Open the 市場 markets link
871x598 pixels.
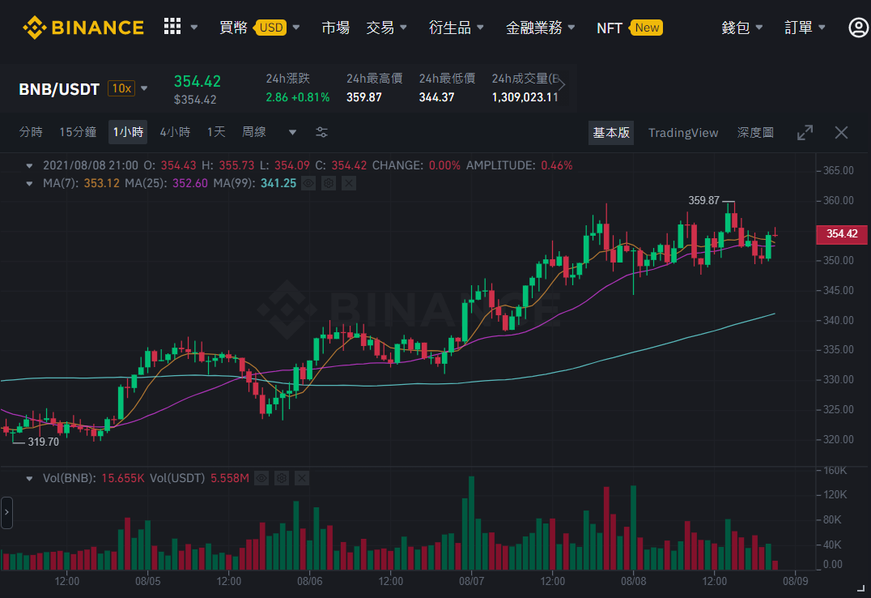(335, 28)
